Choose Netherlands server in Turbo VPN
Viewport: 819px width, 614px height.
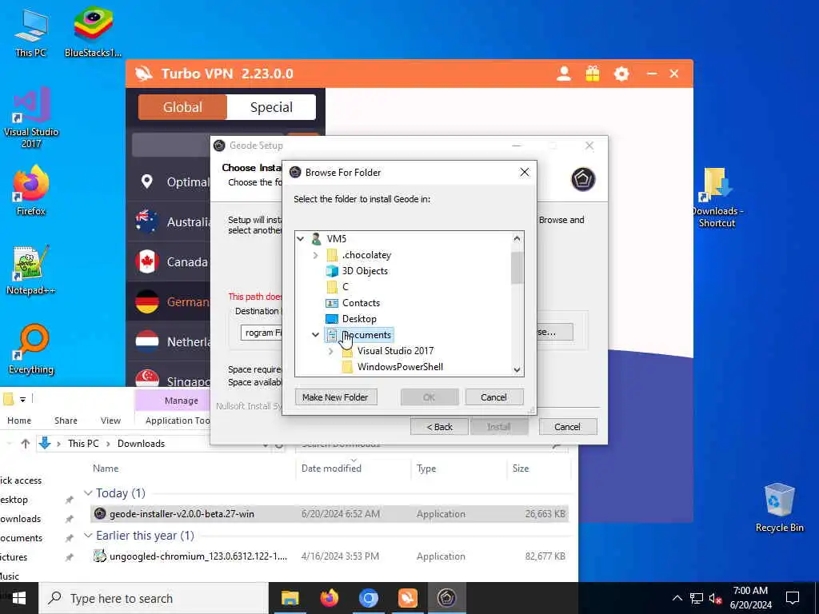click(x=168, y=342)
